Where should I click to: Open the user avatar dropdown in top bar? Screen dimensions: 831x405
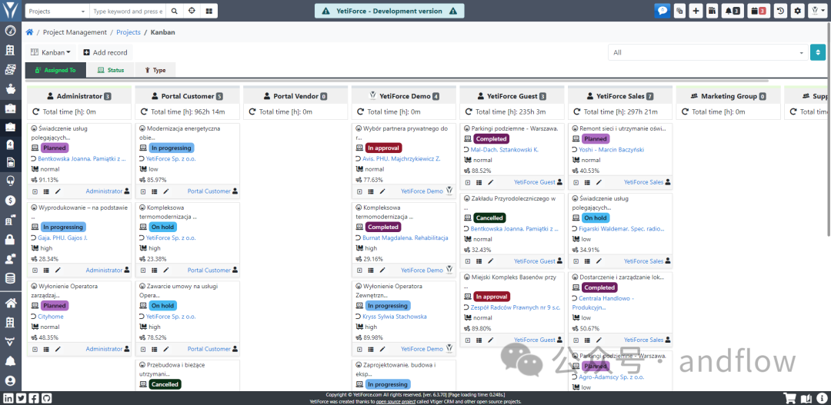tap(816, 11)
